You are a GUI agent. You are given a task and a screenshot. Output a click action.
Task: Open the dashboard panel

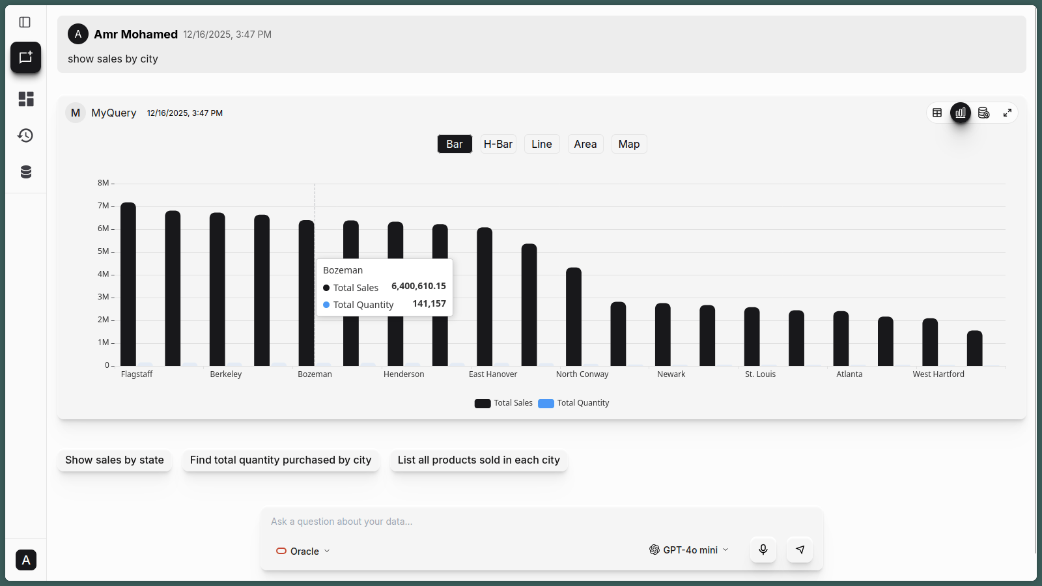point(25,99)
